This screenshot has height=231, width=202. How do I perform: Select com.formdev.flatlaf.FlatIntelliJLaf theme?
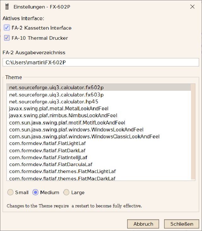(99, 158)
